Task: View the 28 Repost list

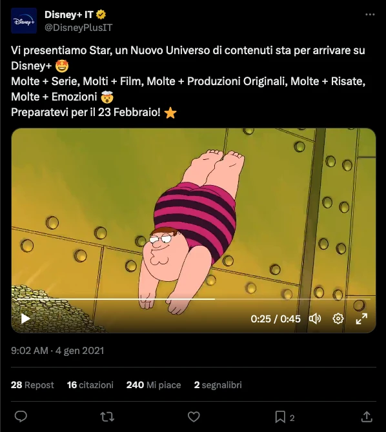Action: 32,385
